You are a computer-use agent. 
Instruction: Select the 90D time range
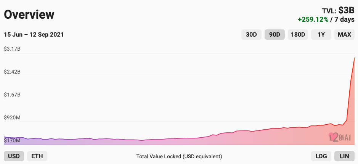click(x=275, y=35)
